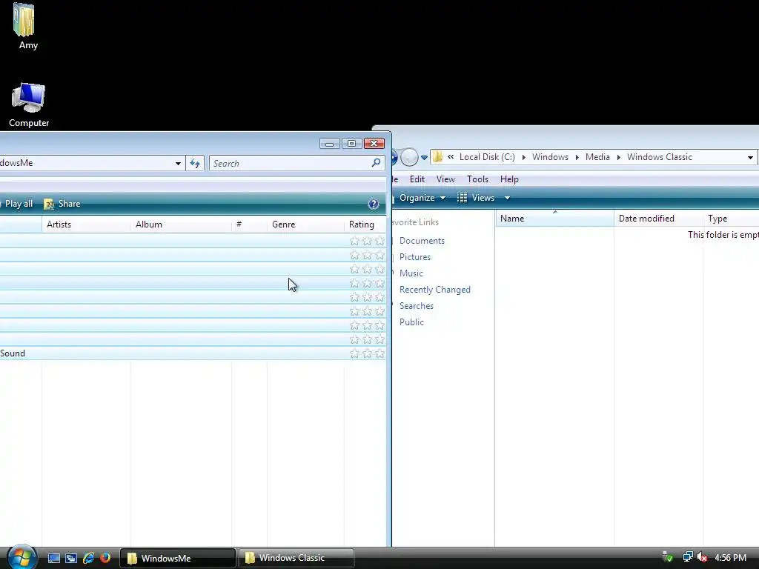Launch Firefox from quick launch
Image resolution: width=759 pixels, height=569 pixels.
(x=105, y=558)
